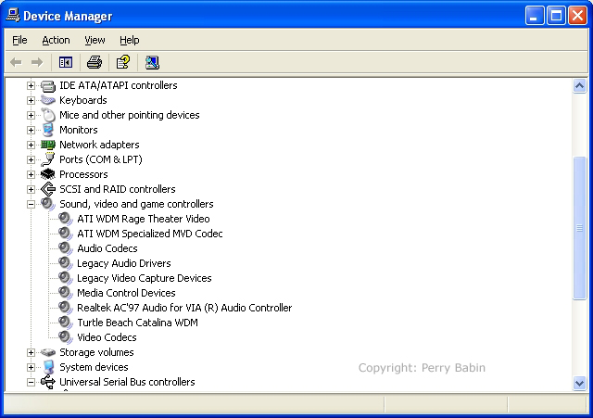
Task: Click speaker icon beside Legacy Video Capture Devices
Action: [66, 278]
